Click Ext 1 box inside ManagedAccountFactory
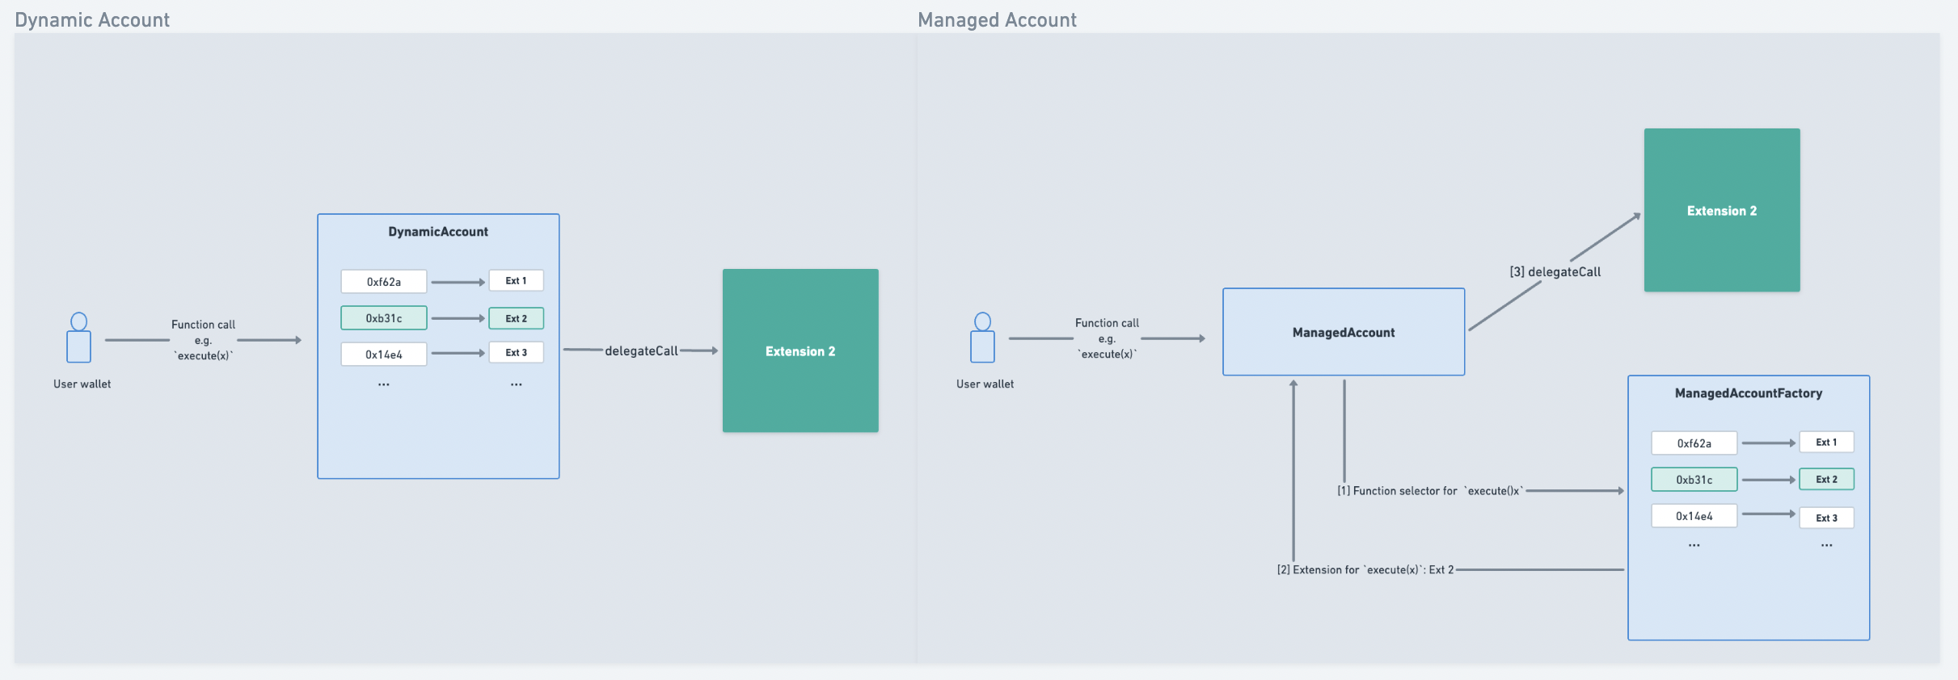Image resolution: width=1958 pixels, height=680 pixels. [x=1826, y=442]
